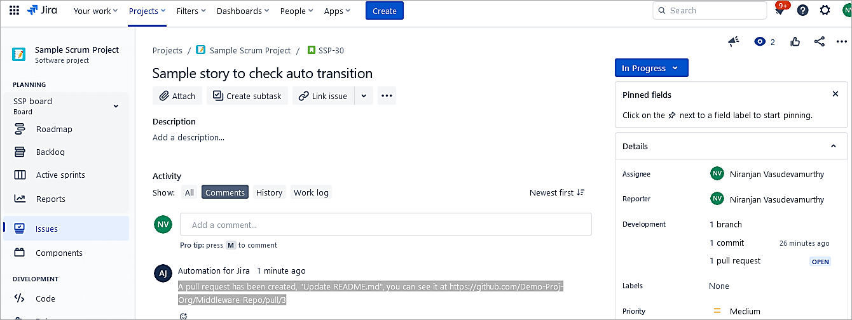Open the app switcher grid icon
The height and width of the screenshot is (320, 852).
pyautogui.click(x=14, y=11)
